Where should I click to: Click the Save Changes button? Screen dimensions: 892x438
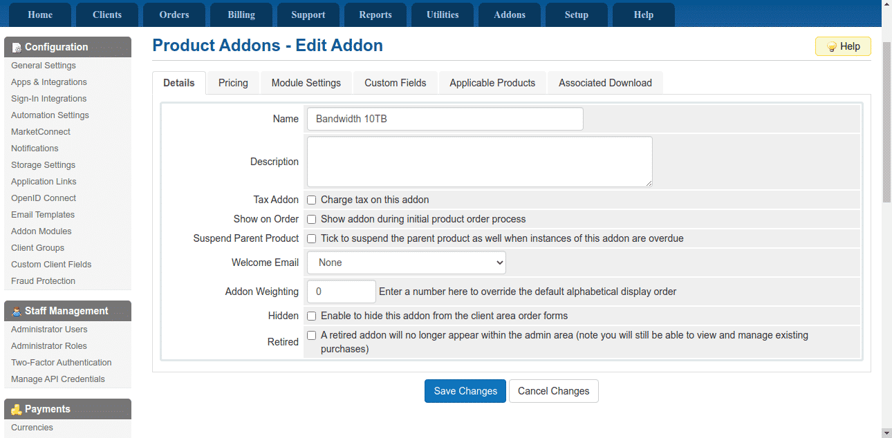465,391
